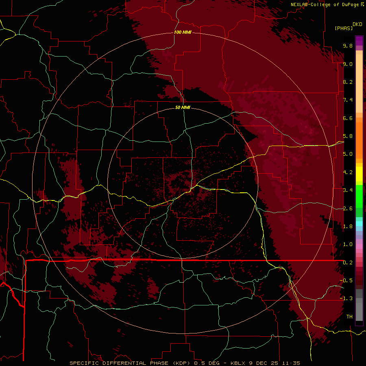Click the 0.2 value on the color scale
366x366 pixels.
[348, 263]
